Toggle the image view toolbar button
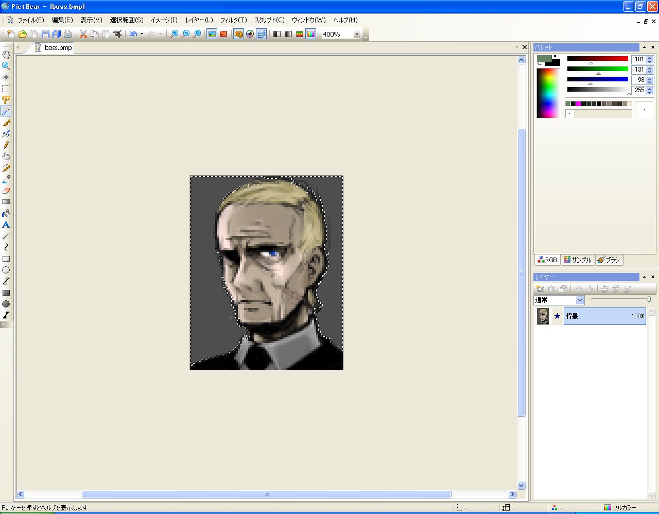The width and height of the screenshot is (659, 514). coord(212,34)
